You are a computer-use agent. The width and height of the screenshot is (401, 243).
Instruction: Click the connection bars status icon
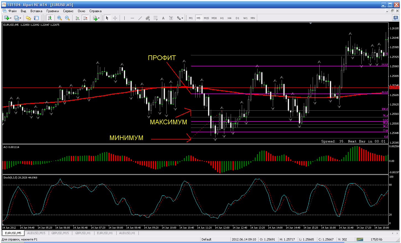click(x=360, y=239)
